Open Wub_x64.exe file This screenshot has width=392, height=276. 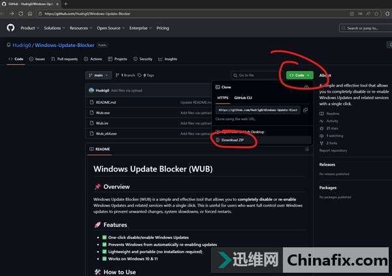point(106,134)
